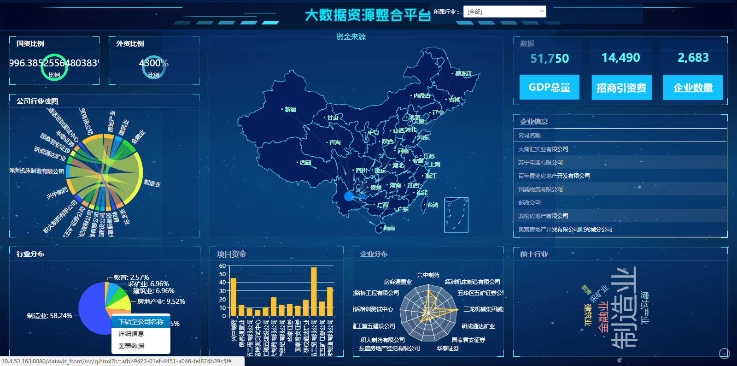Click the 制造业: 58.24% pie label
Image resolution: width=737 pixels, height=366 pixels.
click(50, 316)
